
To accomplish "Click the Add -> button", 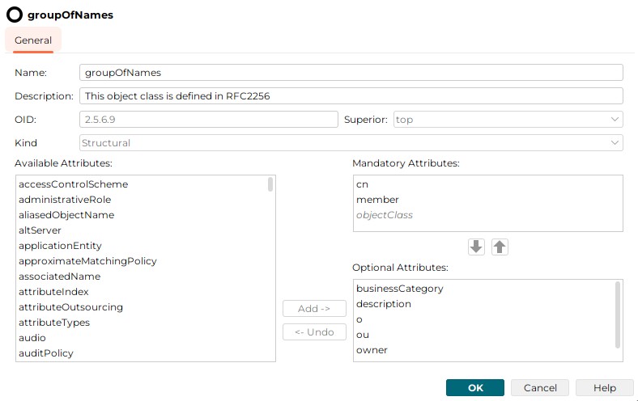I will coord(314,309).
